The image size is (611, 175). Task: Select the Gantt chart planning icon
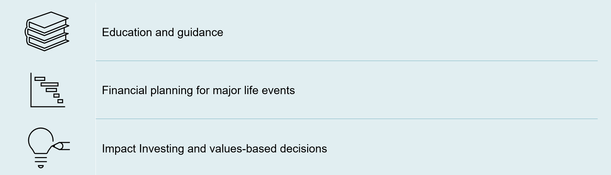pos(48,90)
